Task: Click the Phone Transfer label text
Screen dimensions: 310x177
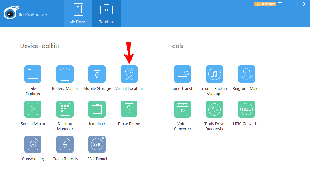Action: coord(182,89)
